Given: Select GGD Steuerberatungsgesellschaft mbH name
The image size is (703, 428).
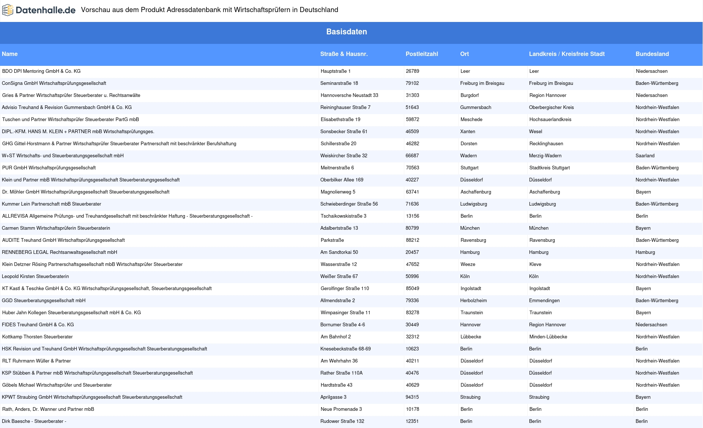Looking at the screenshot, I should (44, 301).
